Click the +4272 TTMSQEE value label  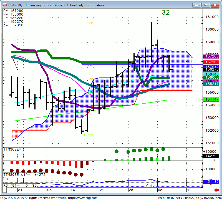click(211, 156)
